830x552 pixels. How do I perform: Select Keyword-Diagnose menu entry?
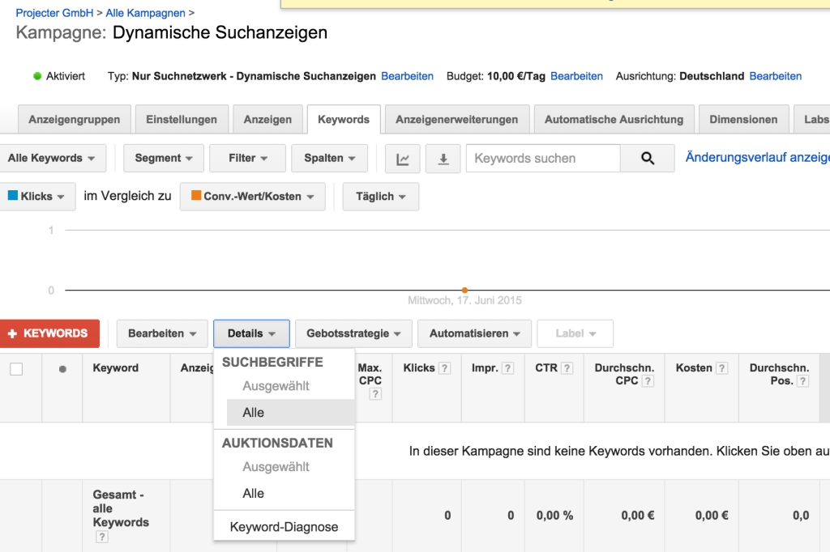284,527
